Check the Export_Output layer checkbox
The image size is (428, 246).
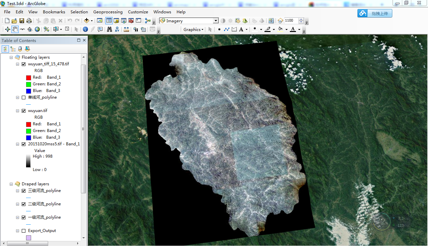[x=23, y=231]
